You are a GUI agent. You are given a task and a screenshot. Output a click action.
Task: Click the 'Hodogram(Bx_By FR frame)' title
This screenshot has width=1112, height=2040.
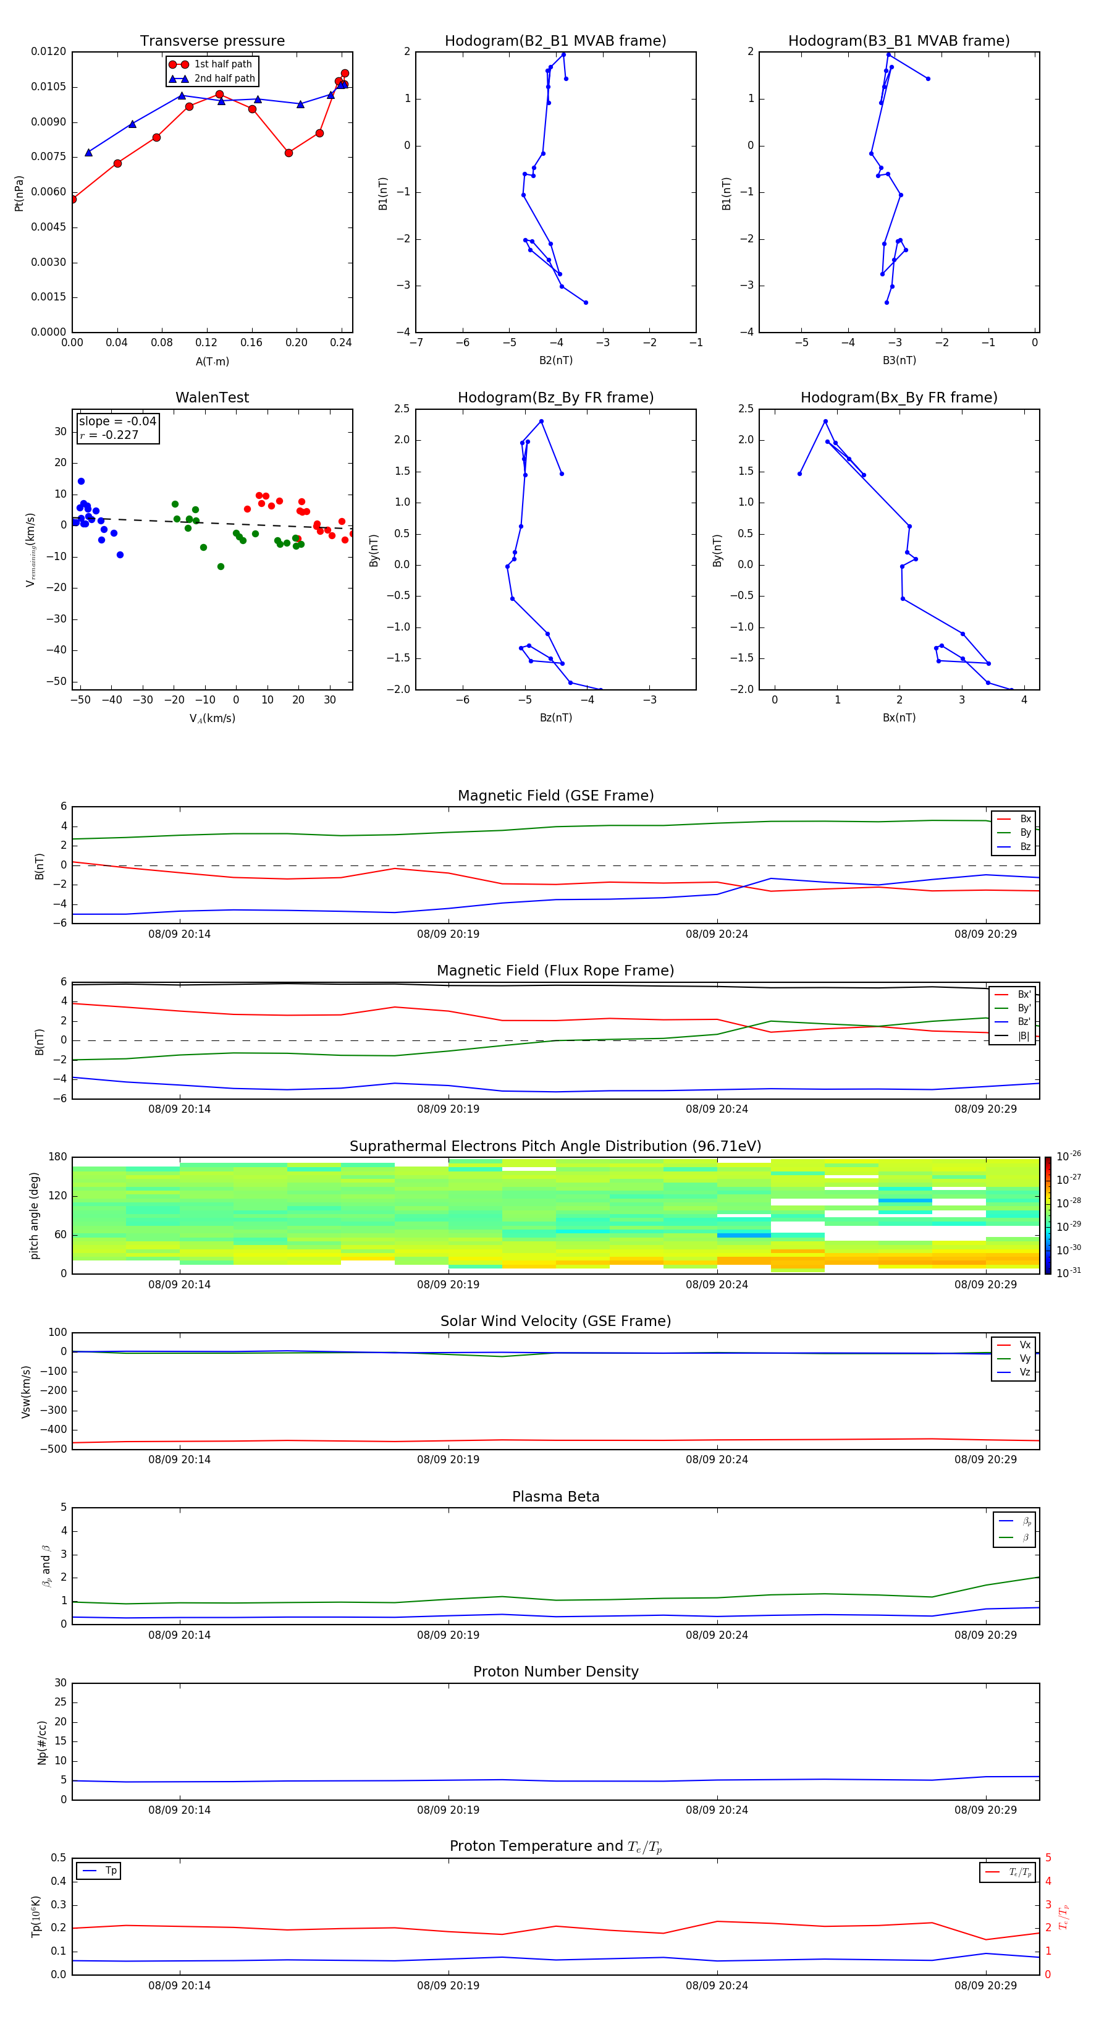pyautogui.click(x=899, y=397)
